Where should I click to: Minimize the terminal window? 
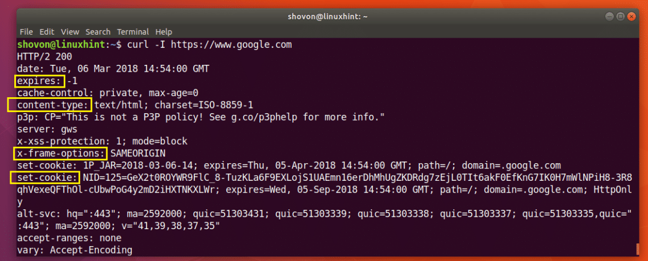click(610, 16)
